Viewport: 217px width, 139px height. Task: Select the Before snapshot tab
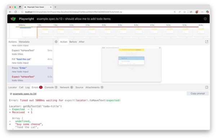click(73, 42)
